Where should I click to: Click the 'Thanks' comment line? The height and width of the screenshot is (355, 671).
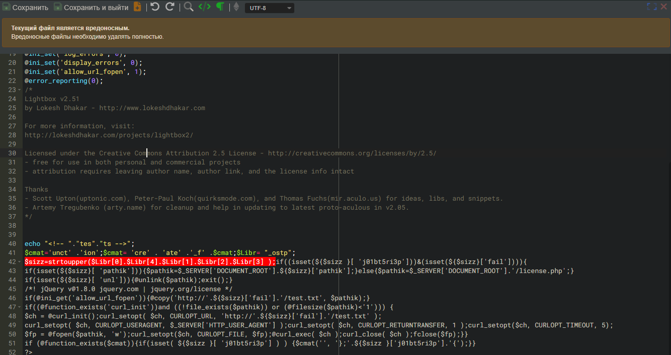[x=36, y=190]
